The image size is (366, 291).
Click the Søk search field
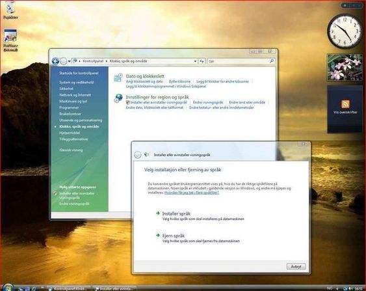click(239, 61)
